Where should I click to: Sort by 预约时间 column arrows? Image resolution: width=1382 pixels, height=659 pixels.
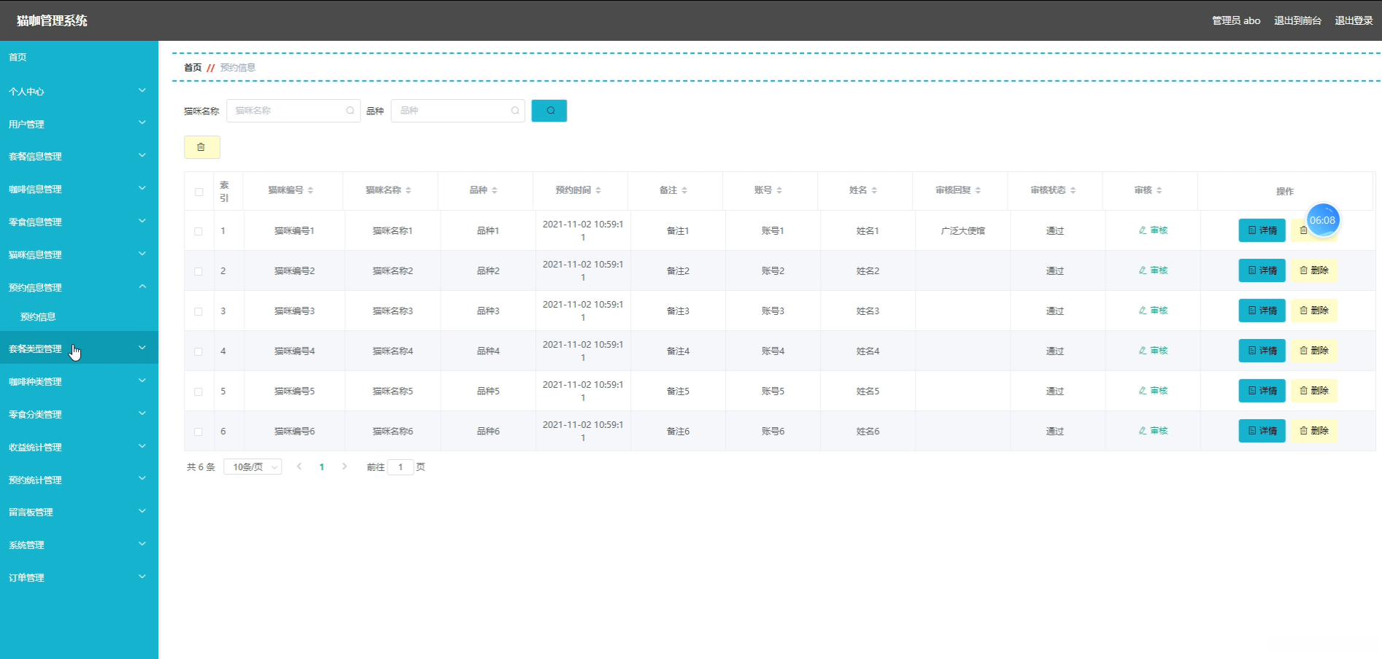pos(598,190)
